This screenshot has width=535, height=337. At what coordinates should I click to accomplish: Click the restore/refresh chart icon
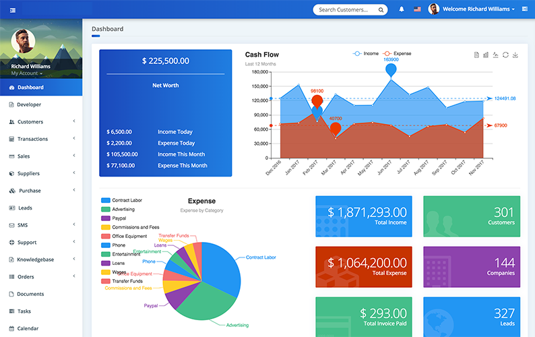coord(505,55)
